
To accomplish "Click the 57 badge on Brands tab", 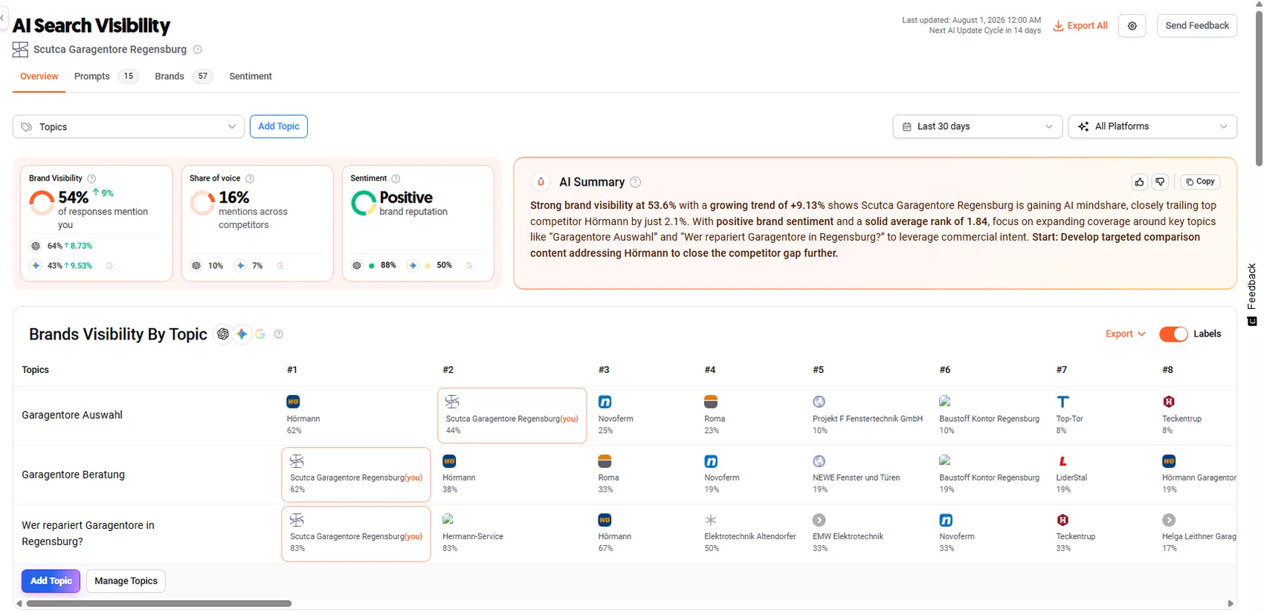I will (x=203, y=76).
